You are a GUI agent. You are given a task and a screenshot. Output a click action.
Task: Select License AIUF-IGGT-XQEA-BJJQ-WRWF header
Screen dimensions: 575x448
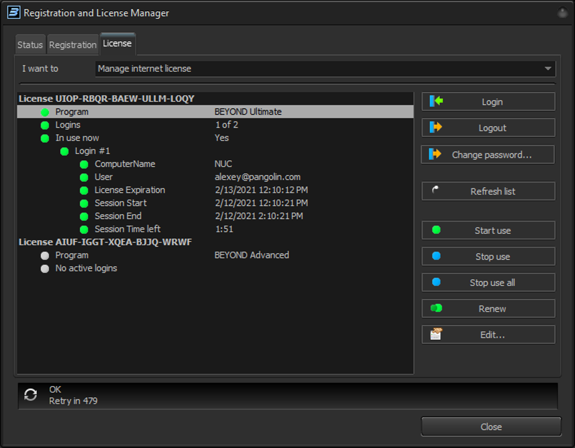pos(105,242)
